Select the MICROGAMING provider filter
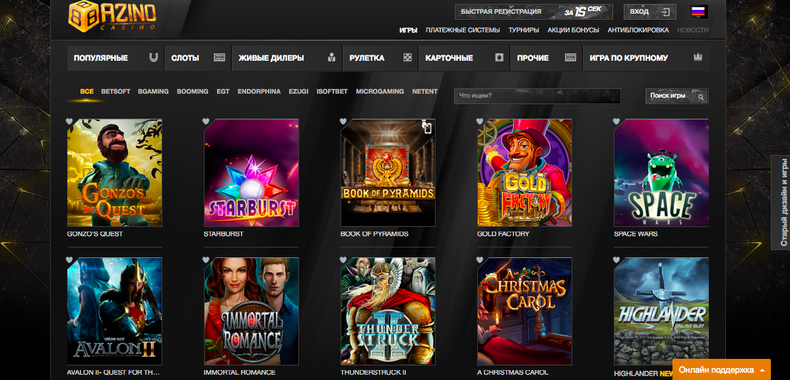Screen dimensions: 790x380 click(x=379, y=92)
